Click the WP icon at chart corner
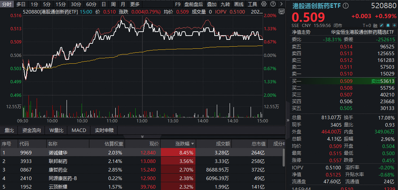398x190 pixels. pyautogui.click(x=282, y=11)
